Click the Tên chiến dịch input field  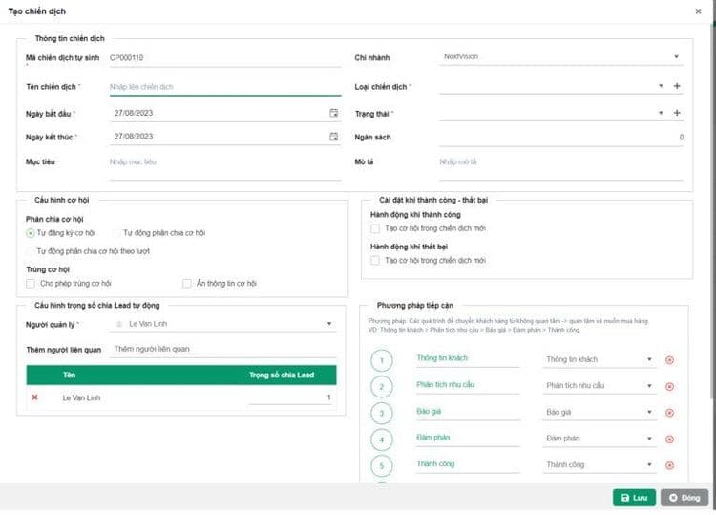(224, 87)
